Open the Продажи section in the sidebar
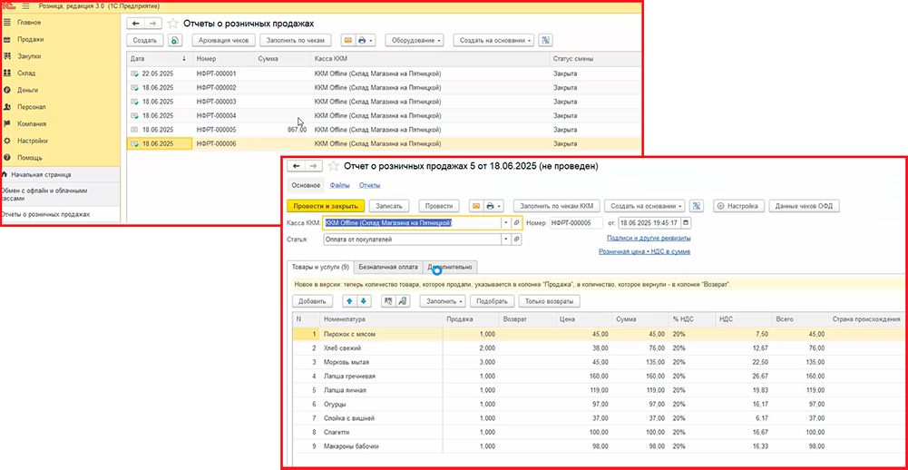908x470 pixels. pos(31,39)
